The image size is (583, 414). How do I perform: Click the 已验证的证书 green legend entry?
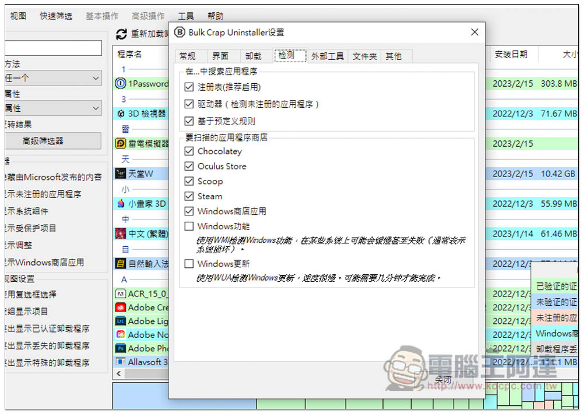556,286
